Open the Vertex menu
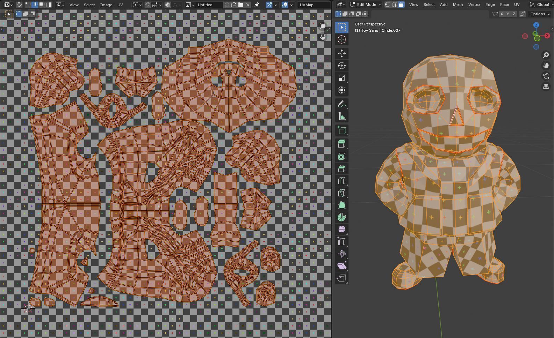This screenshot has width=554, height=338. pos(474,5)
